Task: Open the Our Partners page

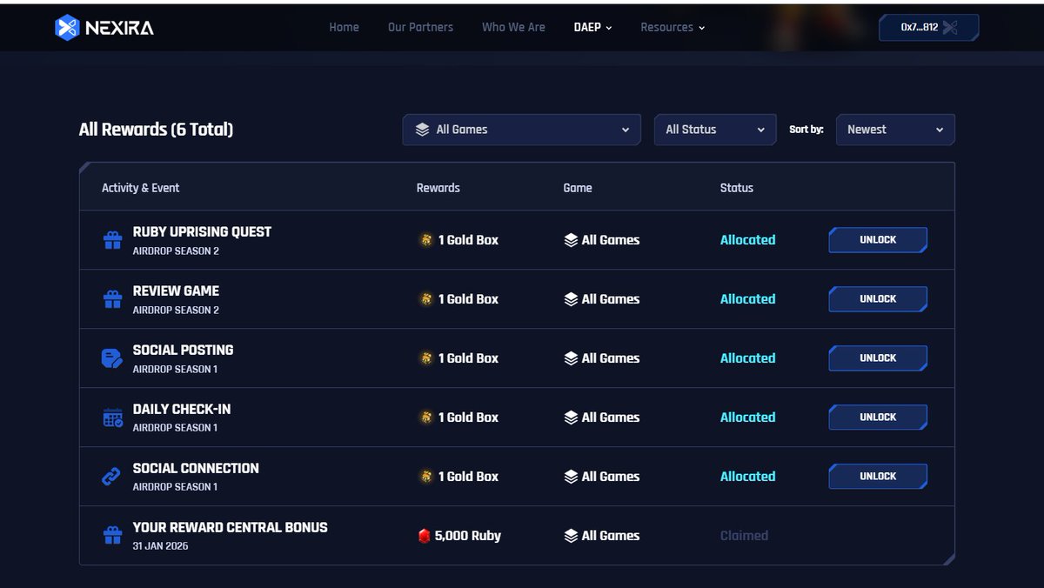Action: click(x=420, y=28)
